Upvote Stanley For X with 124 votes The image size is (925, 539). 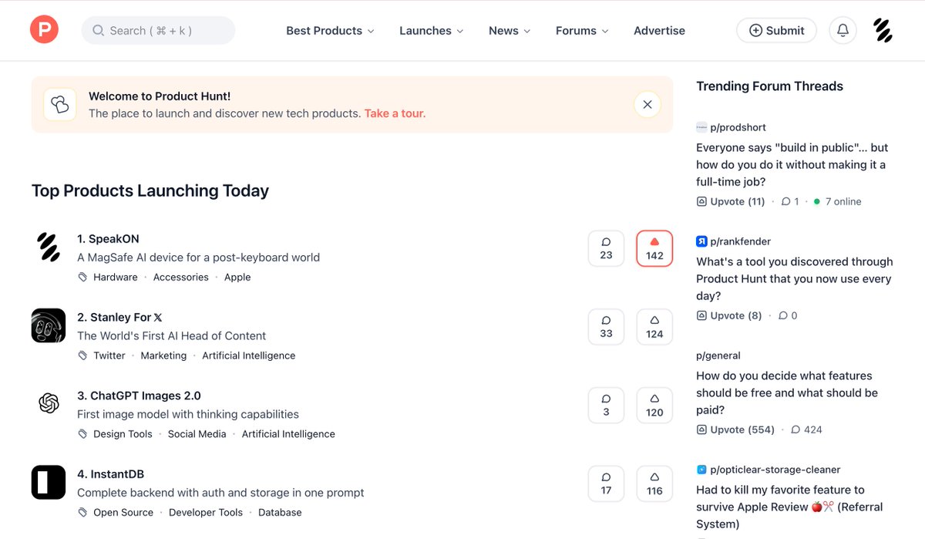pos(654,327)
